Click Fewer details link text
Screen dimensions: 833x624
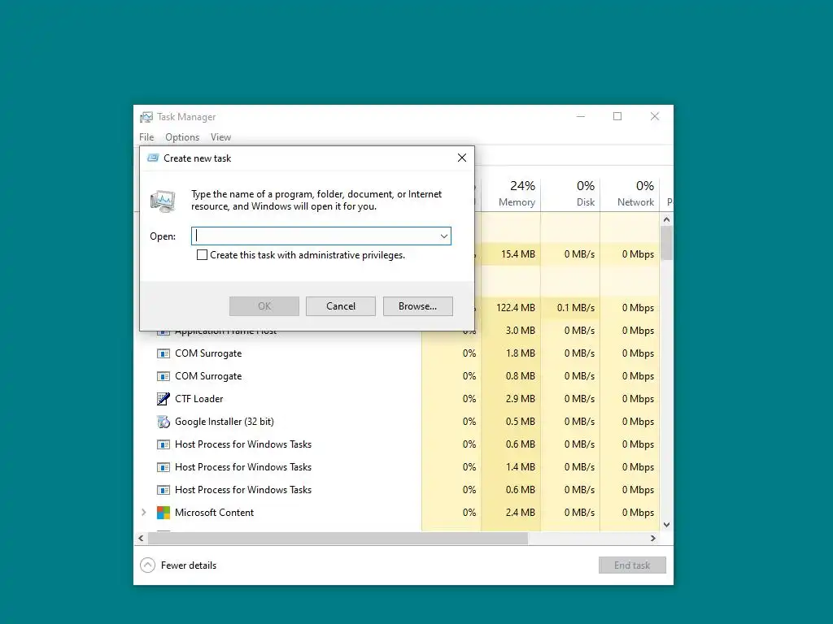tap(189, 565)
